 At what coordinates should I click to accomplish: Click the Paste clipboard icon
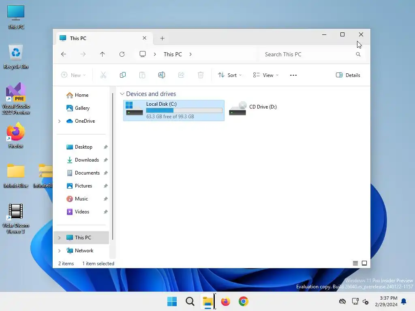click(142, 75)
